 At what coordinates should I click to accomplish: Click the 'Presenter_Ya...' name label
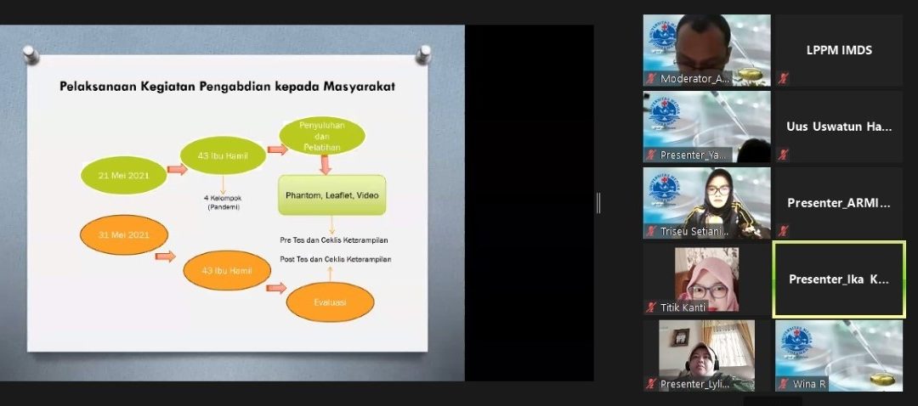click(694, 155)
